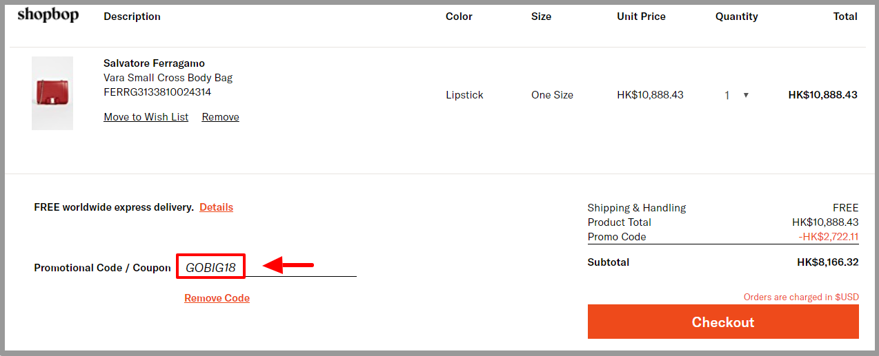Open the red Vara bag thumbnail
879x356 pixels.
coord(52,93)
